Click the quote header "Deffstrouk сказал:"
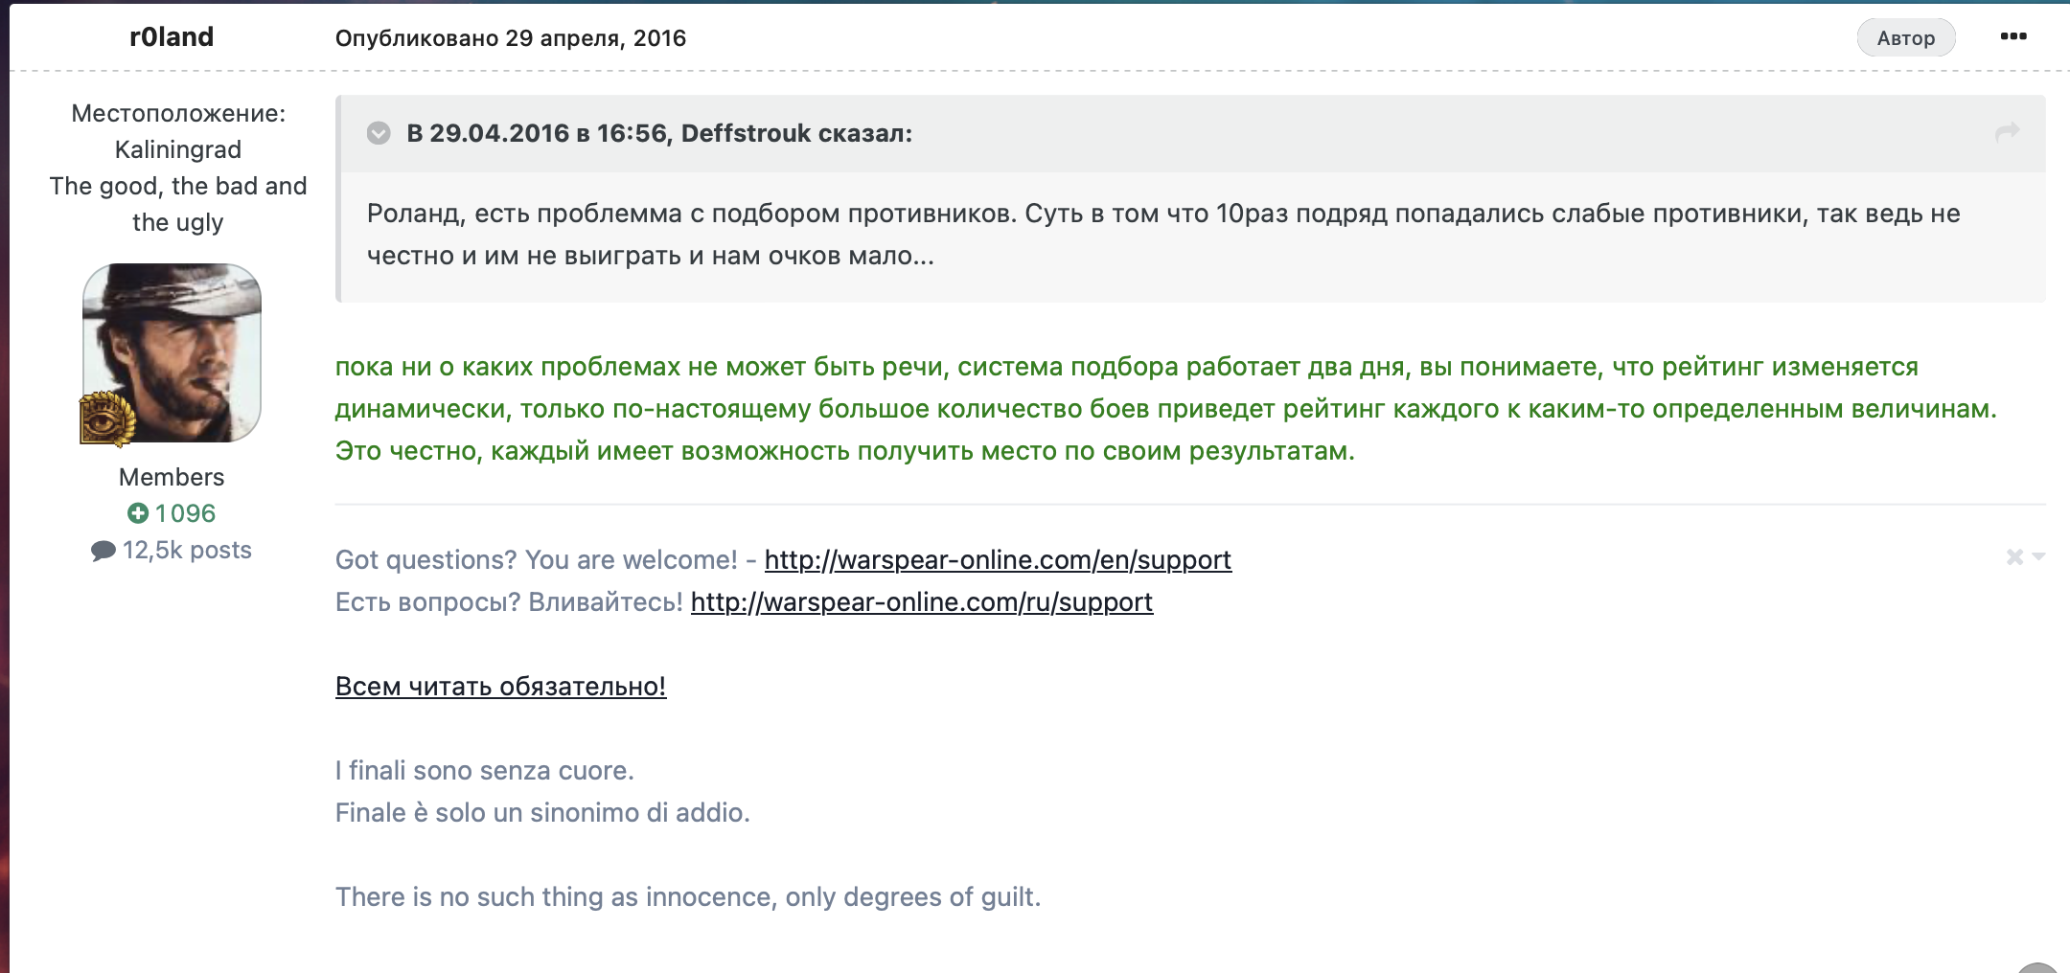Screen dimensions: 2070x973 point(659,133)
